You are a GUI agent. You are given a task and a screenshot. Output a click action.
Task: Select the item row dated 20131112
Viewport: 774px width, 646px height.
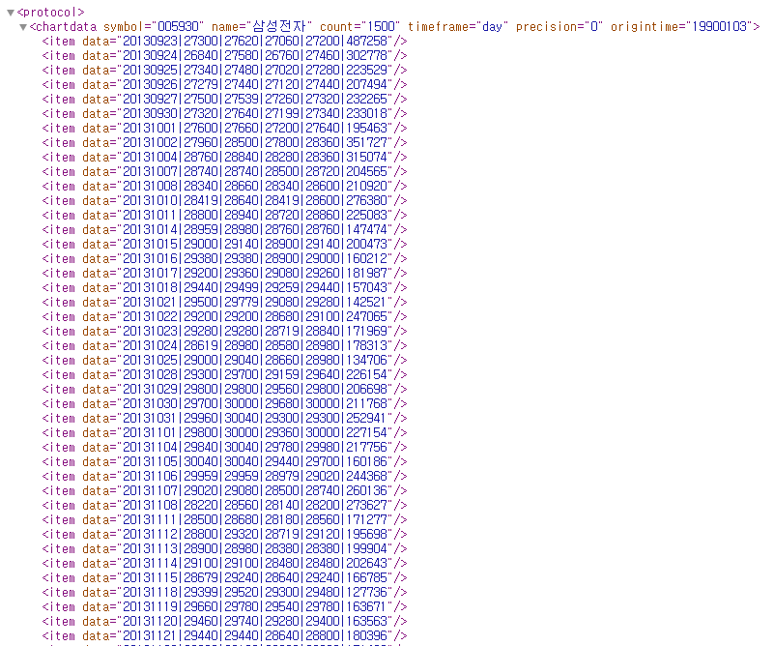coord(224,535)
